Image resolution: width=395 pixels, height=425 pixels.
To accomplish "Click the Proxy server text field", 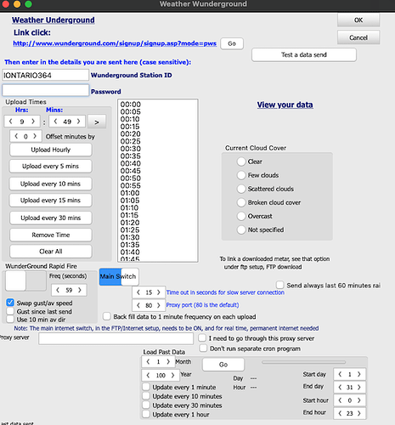I will pos(116,338).
